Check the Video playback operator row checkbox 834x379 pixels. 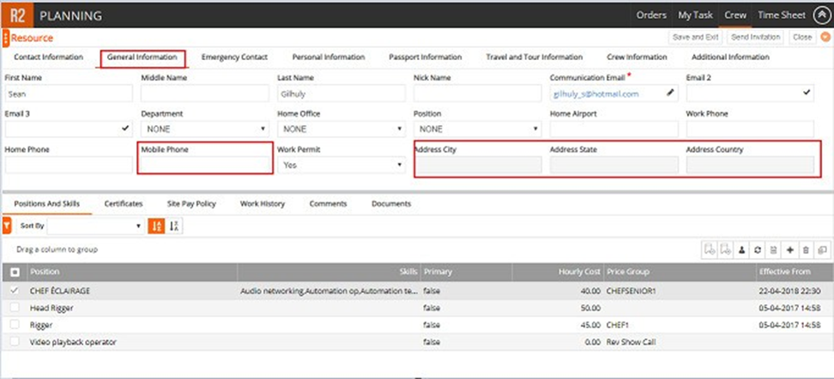pyautogui.click(x=15, y=342)
